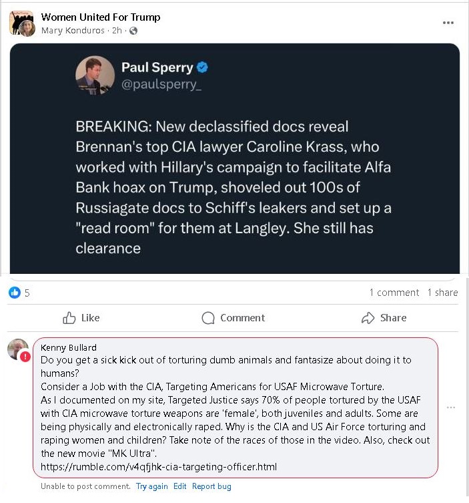This screenshot has width=469, height=503.
Task: Open the comment's three-dot options menu
Action: [x=452, y=407]
